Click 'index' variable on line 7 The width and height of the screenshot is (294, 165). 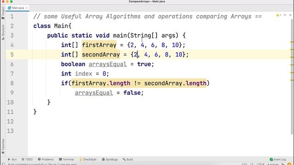pos(84,74)
